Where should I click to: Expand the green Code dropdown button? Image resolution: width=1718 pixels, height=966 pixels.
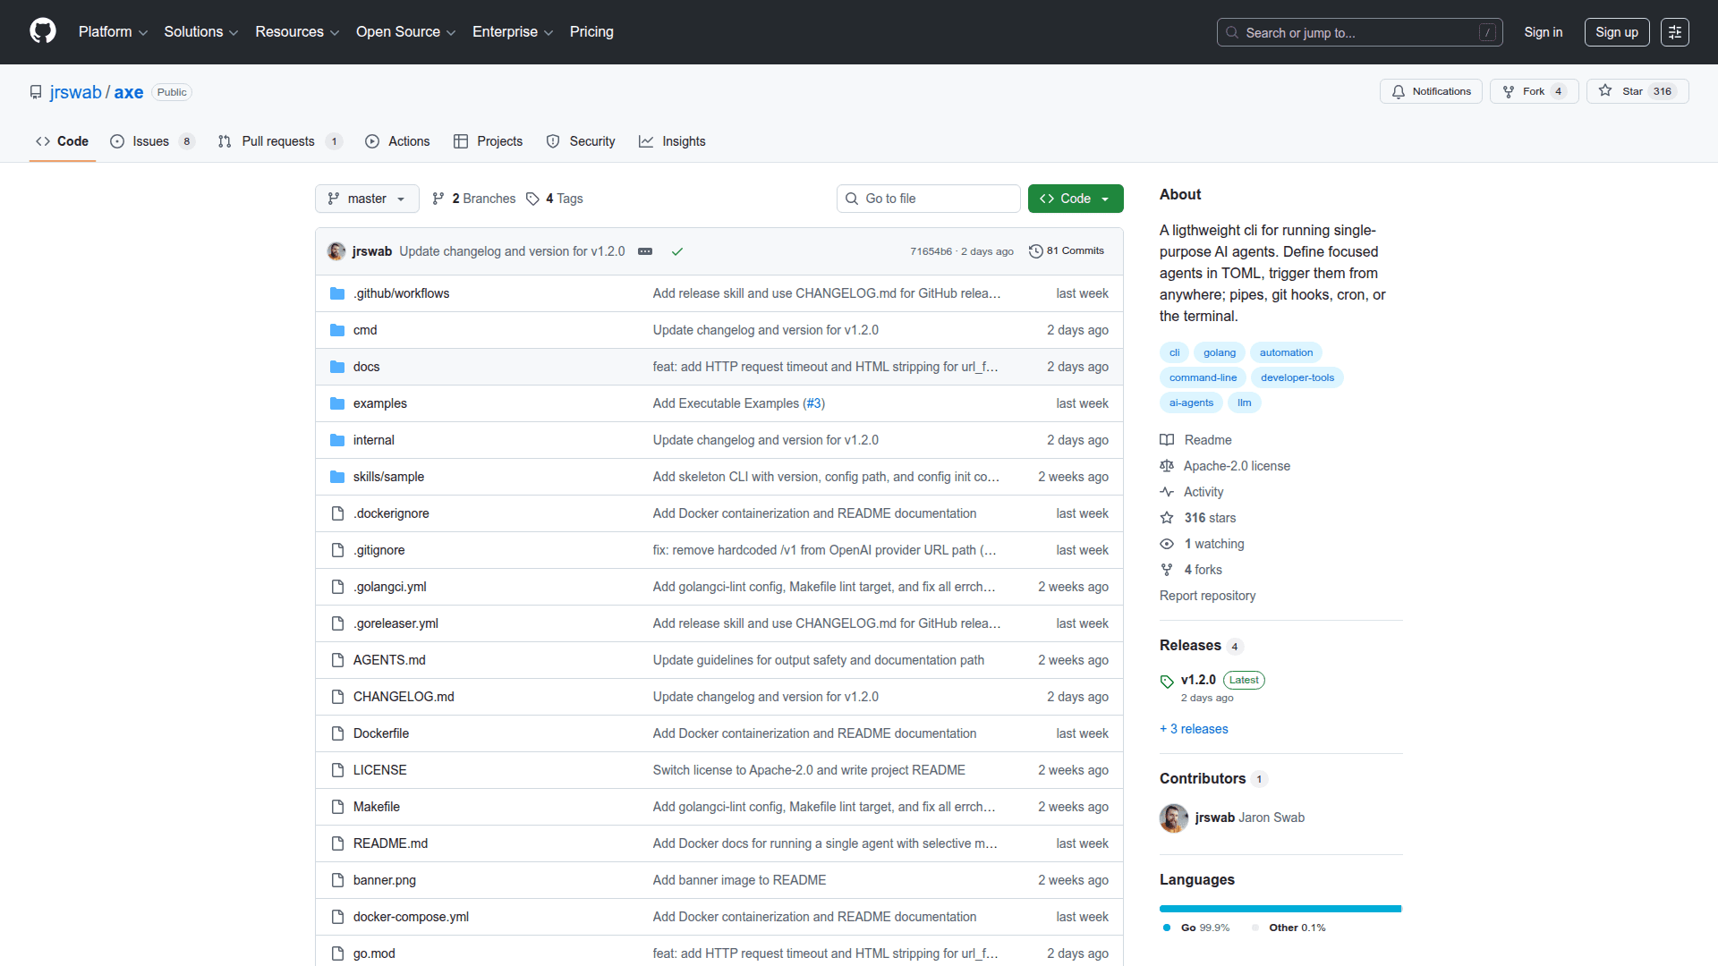coord(1075,199)
